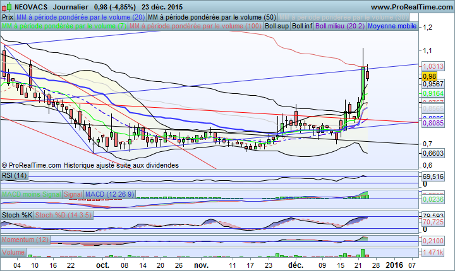Select the Volume panel label
Screen dimensions: 455x271
point(13,252)
